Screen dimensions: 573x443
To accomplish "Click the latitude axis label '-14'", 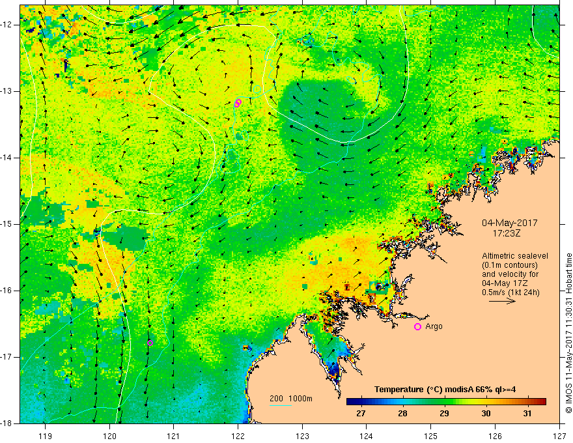I will (x=7, y=158).
